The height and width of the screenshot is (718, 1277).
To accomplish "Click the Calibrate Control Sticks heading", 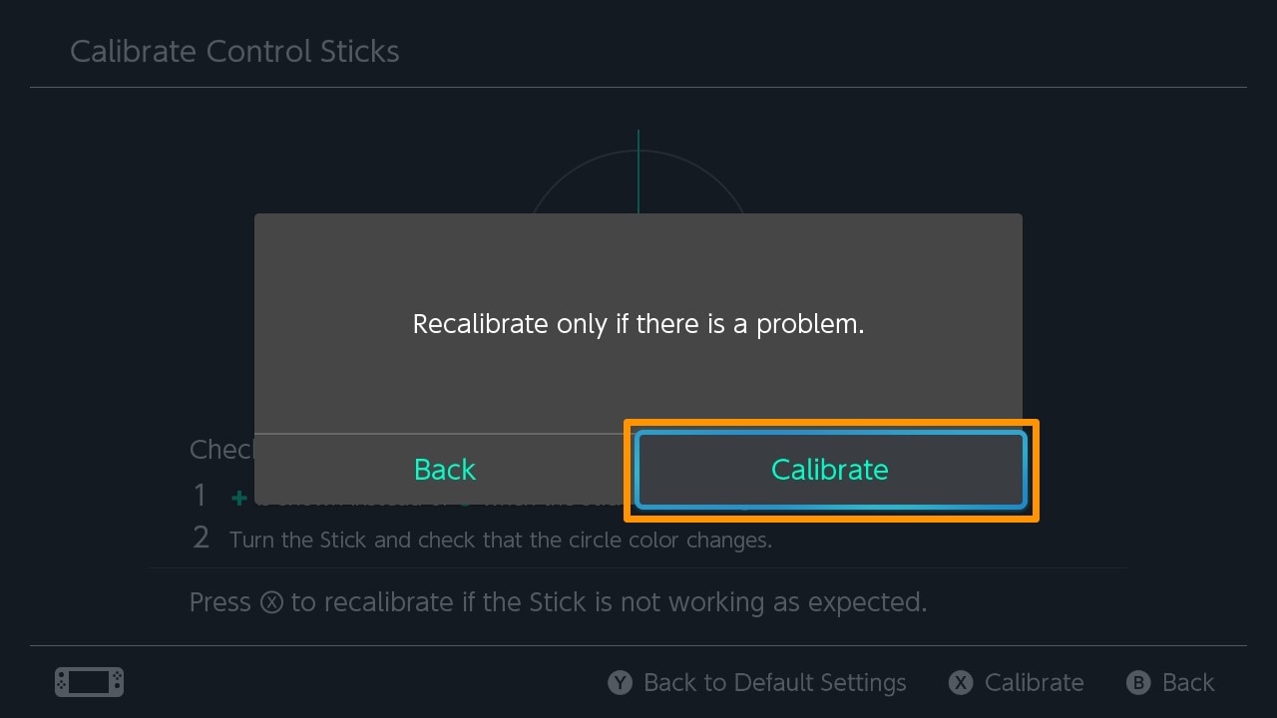I will point(234,52).
